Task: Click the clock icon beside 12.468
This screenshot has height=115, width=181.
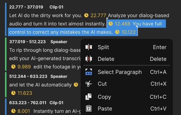Action: tap(111, 23)
